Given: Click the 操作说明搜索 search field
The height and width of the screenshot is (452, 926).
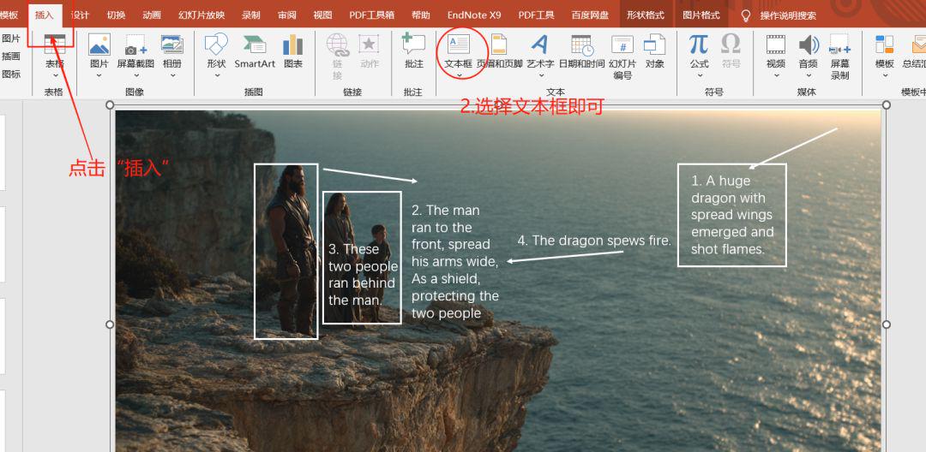Looking at the screenshot, I should [x=788, y=16].
